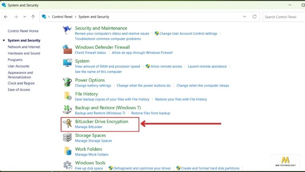Open the recent locations dropdown arrow
Image resolution: width=305 pixels, height=172 pixels.
[25, 17]
